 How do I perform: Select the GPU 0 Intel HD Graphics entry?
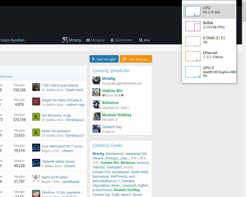[209, 72]
